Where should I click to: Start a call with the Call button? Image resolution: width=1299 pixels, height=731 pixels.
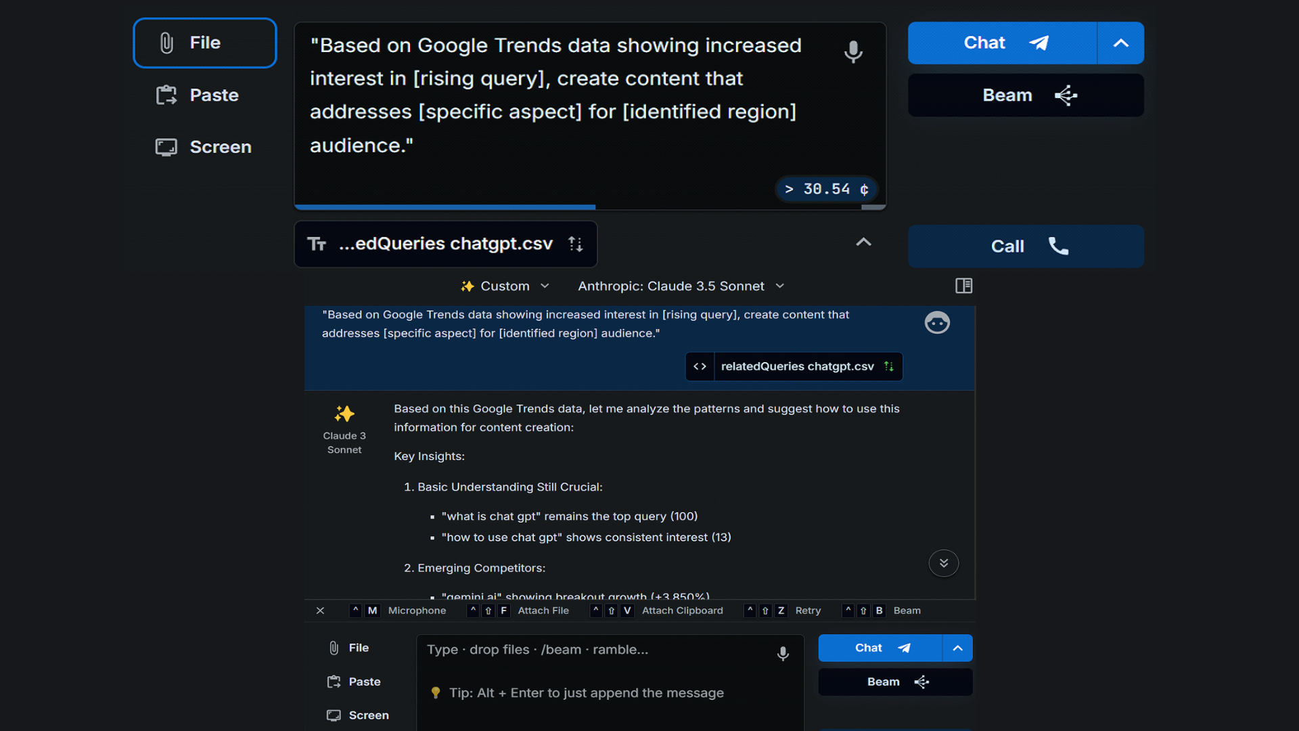tap(1026, 246)
